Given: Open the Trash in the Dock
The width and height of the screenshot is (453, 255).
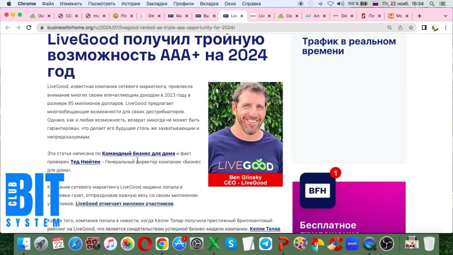Looking at the screenshot, I should point(429,244).
